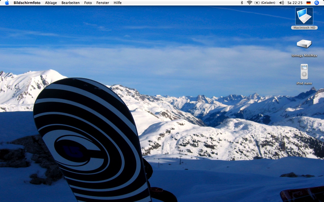Show the Hilfe menu
The image size is (324, 202).
click(x=117, y=3)
